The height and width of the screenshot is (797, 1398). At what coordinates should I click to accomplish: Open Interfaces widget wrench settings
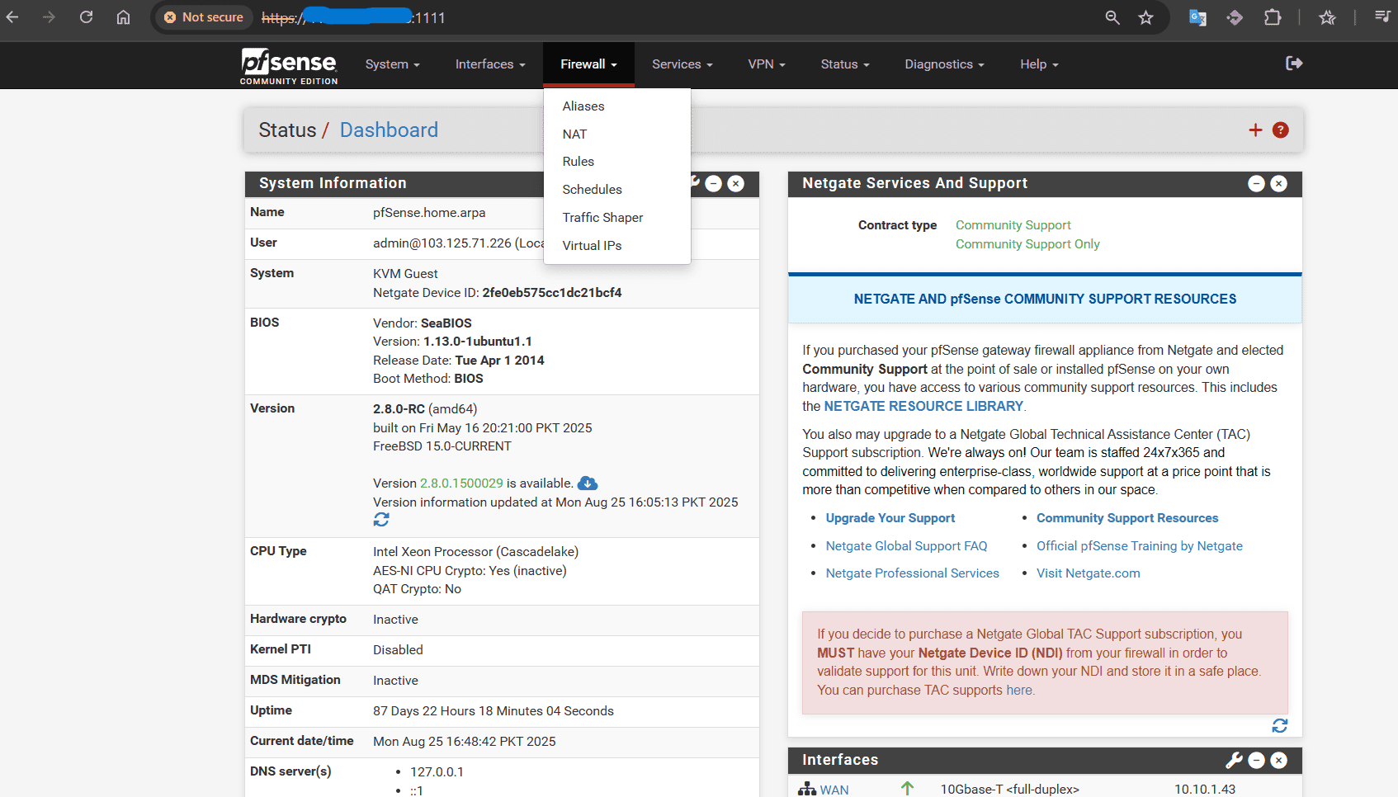coord(1234,760)
